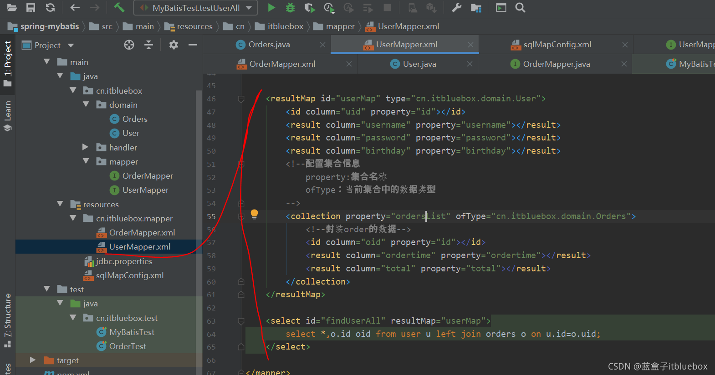Viewport: 715px width, 375px height.
Task: Open Project view mode dropdown
Action: click(71, 45)
